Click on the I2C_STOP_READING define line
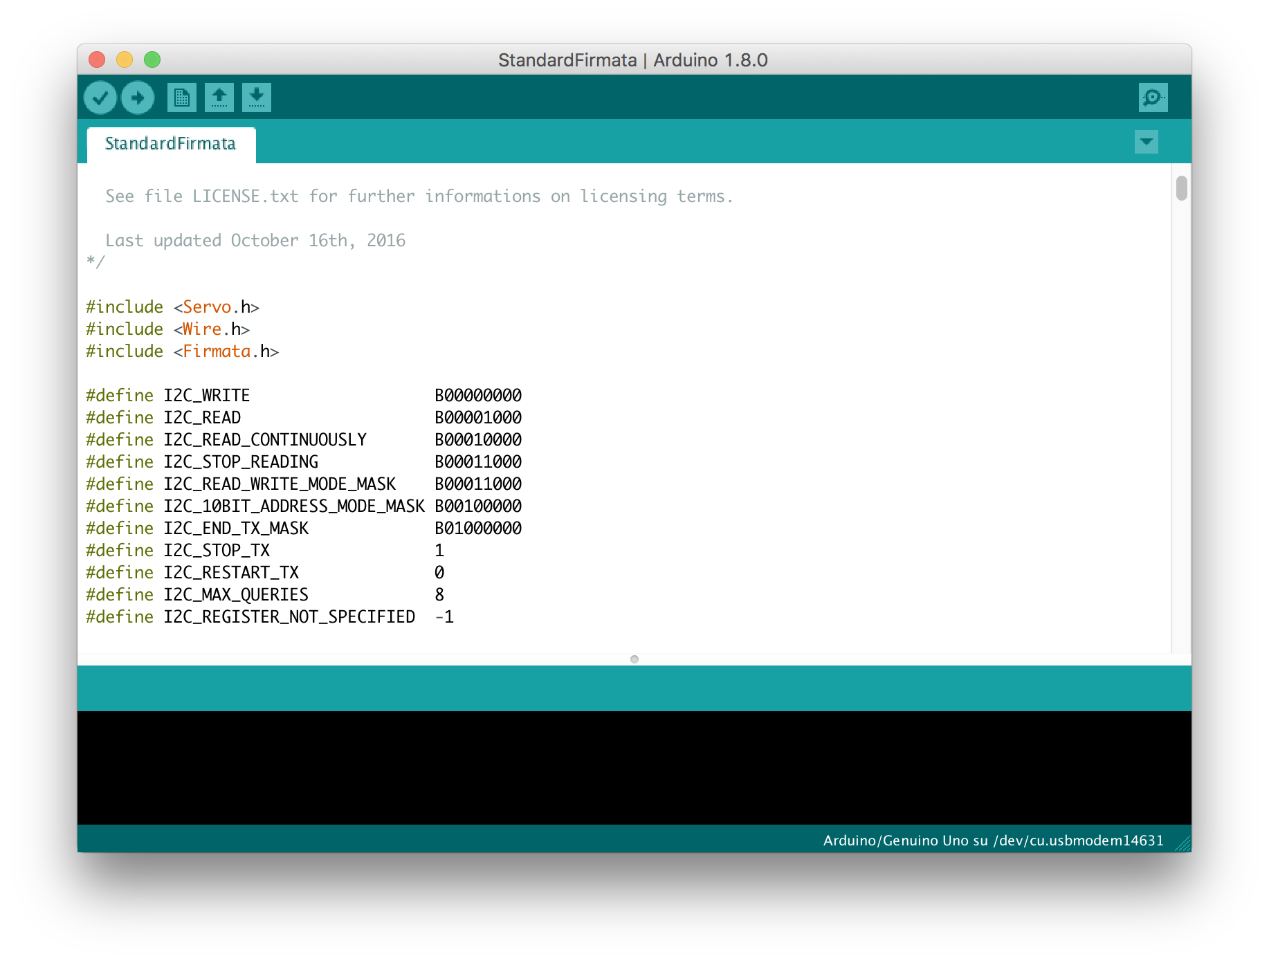This screenshot has height=963, width=1269. click(240, 462)
